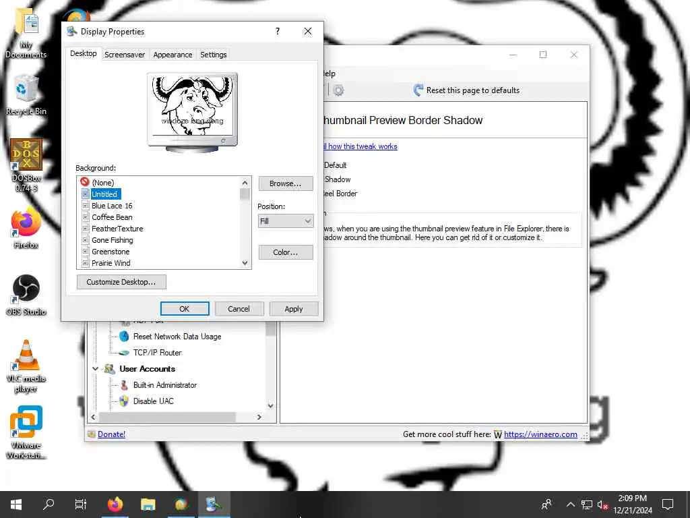690x518 pixels.
Task: Click the (None) background entry
Action: pyautogui.click(x=103, y=182)
